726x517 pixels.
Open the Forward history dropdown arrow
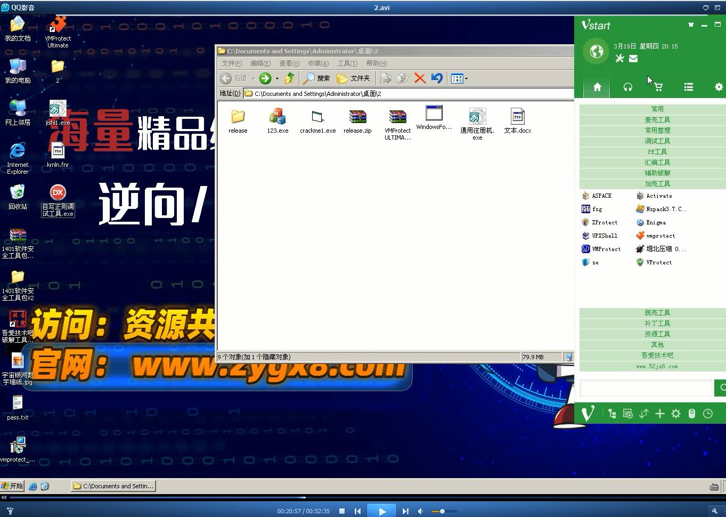(x=277, y=79)
